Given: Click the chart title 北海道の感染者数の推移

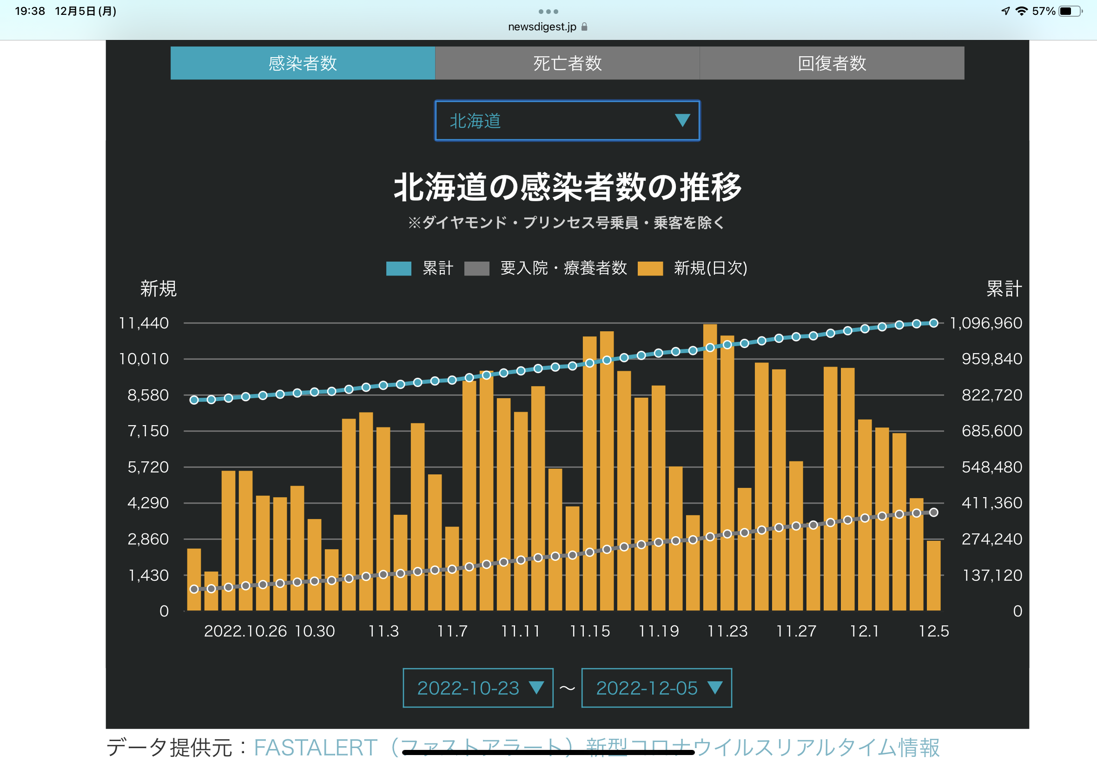Looking at the screenshot, I should pyautogui.click(x=568, y=187).
